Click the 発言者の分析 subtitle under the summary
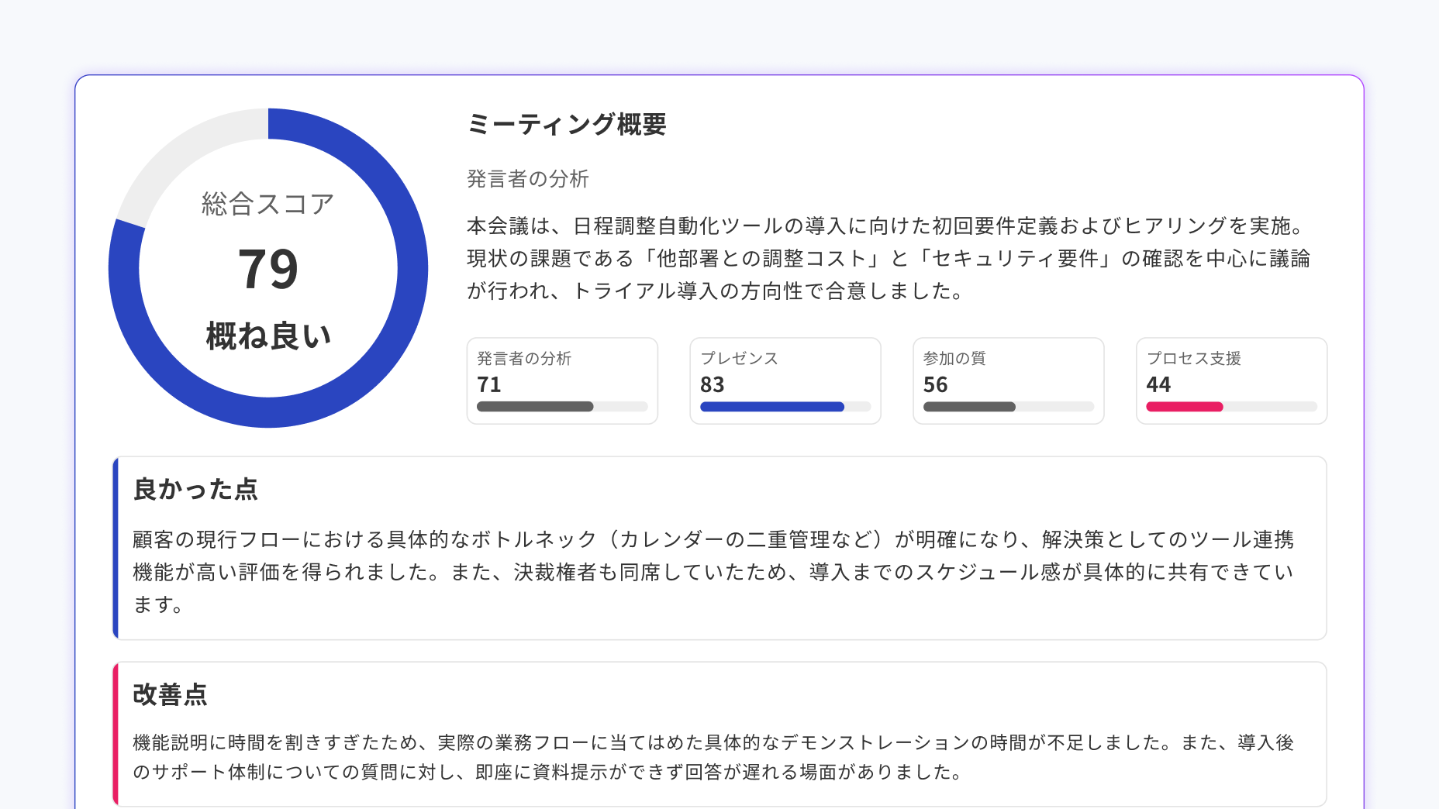Viewport: 1439px width, 809px height. click(x=527, y=178)
